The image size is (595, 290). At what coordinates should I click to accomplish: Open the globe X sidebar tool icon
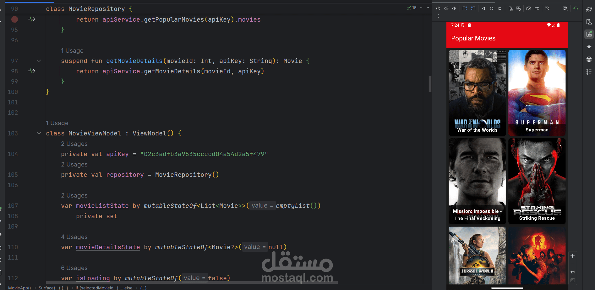589,59
